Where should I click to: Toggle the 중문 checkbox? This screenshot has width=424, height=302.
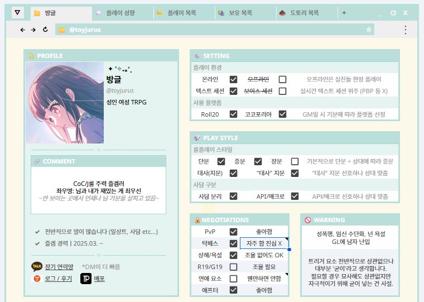tap(258, 161)
